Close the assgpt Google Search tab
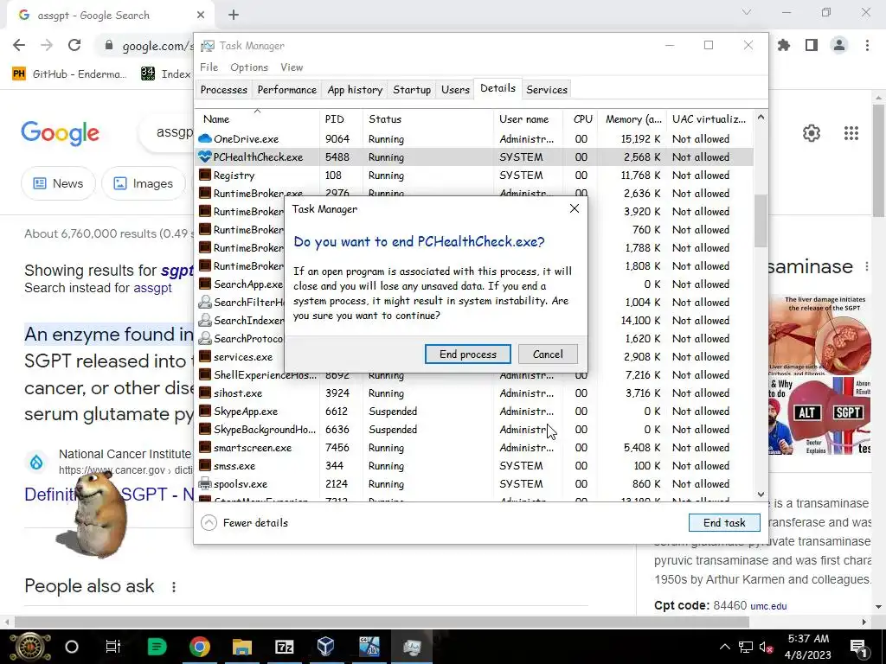The height and width of the screenshot is (664, 886). pos(201,16)
